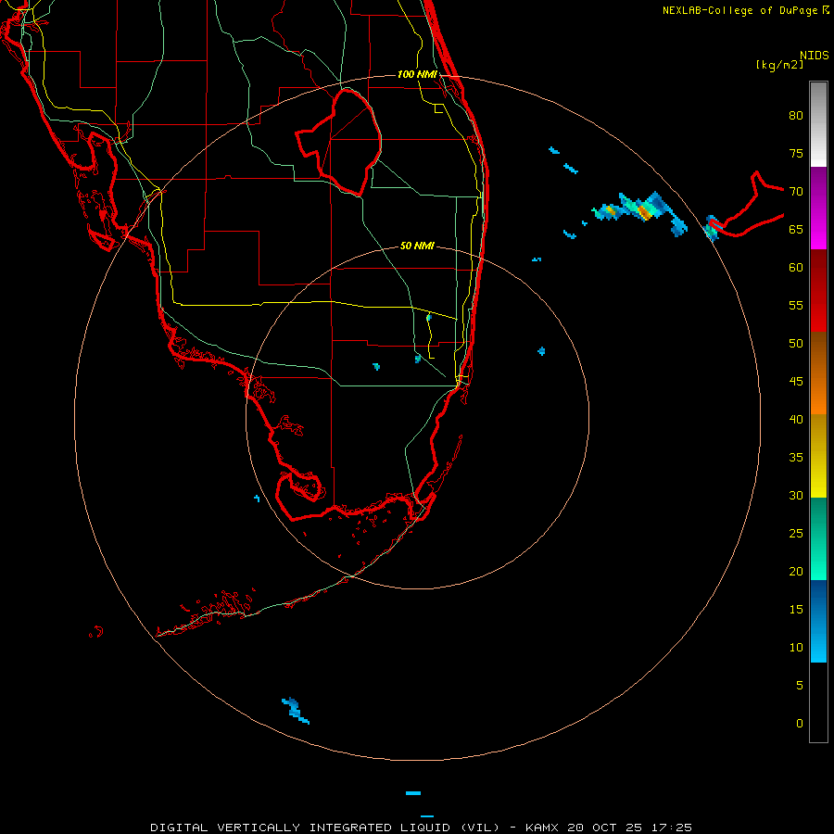This screenshot has width=834, height=834.
Task: Click the [kg/m2] units label
Action: [x=779, y=65]
